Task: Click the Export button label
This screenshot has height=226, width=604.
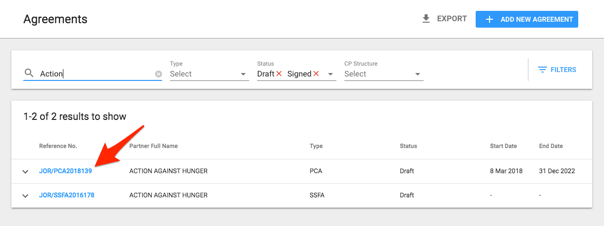Action: pos(452,19)
